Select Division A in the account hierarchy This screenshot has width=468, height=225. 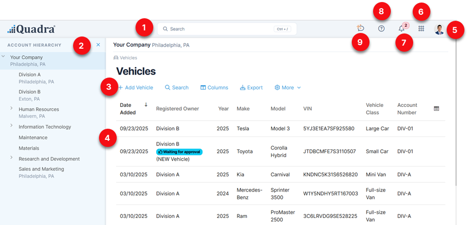pos(29,74)
